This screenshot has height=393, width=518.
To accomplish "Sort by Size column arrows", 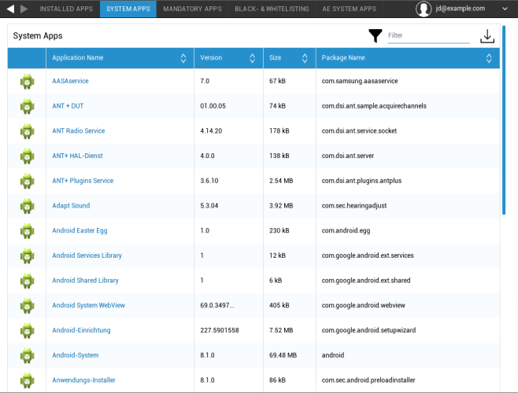I will click(x=305, y=58).
